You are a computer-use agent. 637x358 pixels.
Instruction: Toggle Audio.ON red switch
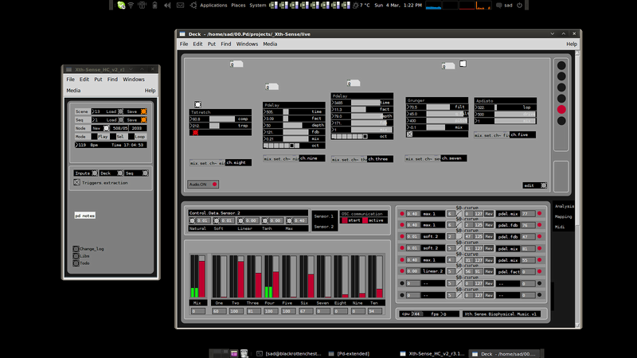pyautogui.click(x=214, y=185)
